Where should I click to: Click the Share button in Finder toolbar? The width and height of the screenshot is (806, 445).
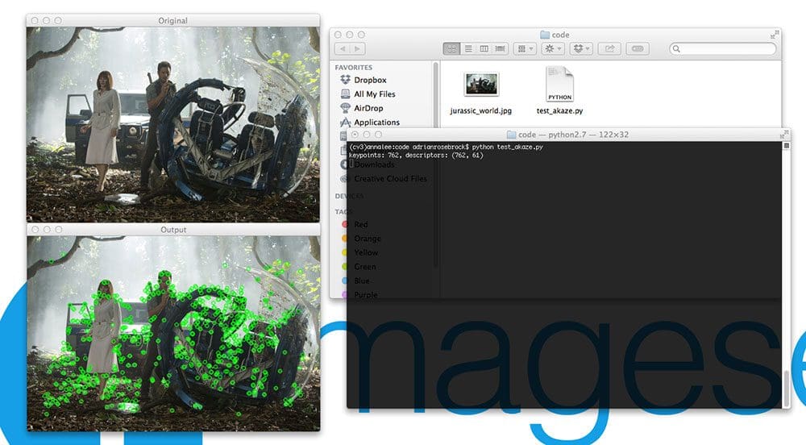pos(609,49)
